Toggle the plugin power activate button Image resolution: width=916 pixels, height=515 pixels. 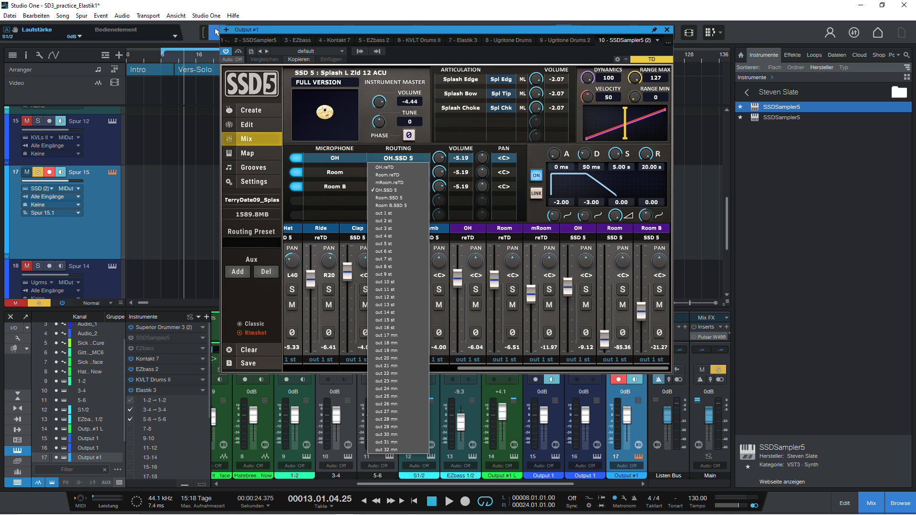pos(226,51)
